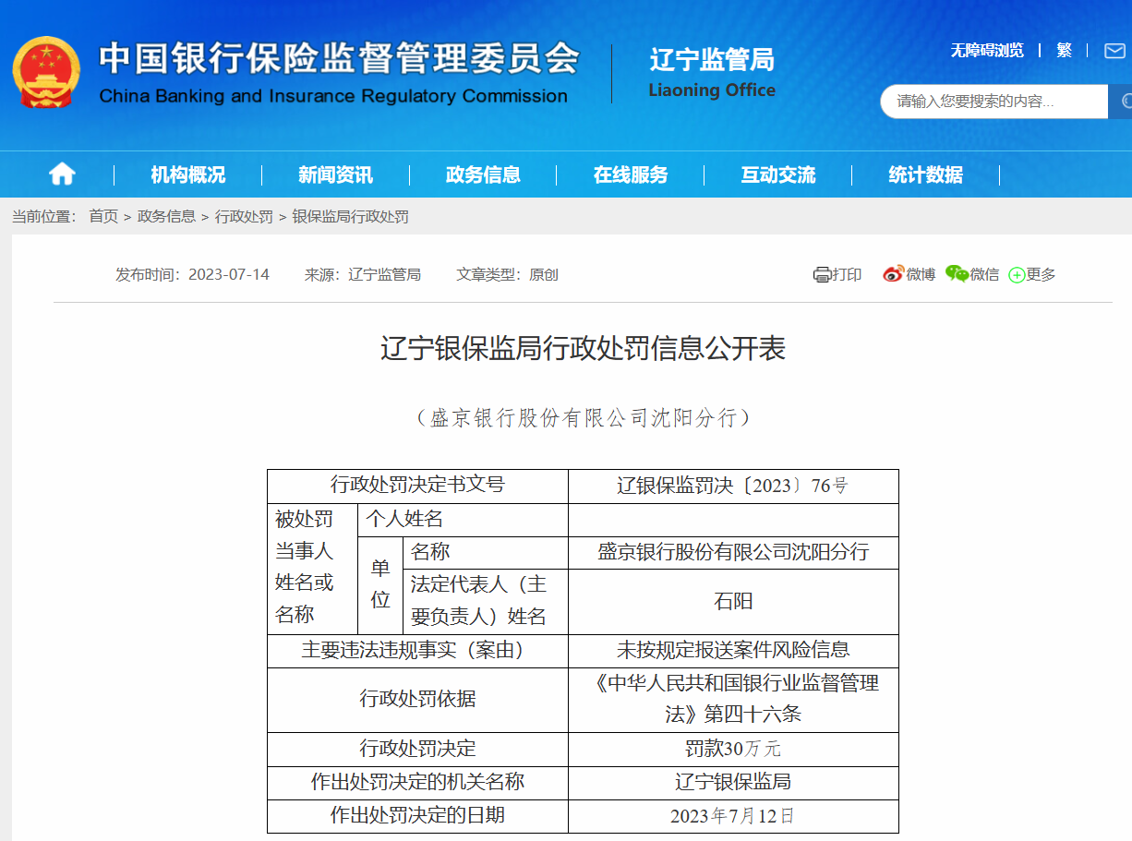1132x841 pixels.
Task: Click the cell citing 银行业监督管理法 第四十六条
Action: tap(733, 700)
